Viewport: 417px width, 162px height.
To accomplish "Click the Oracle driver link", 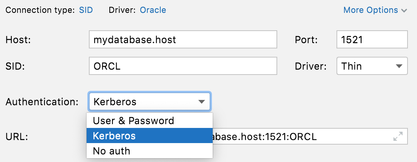I will pyautogui.click(x=153, y=10).
